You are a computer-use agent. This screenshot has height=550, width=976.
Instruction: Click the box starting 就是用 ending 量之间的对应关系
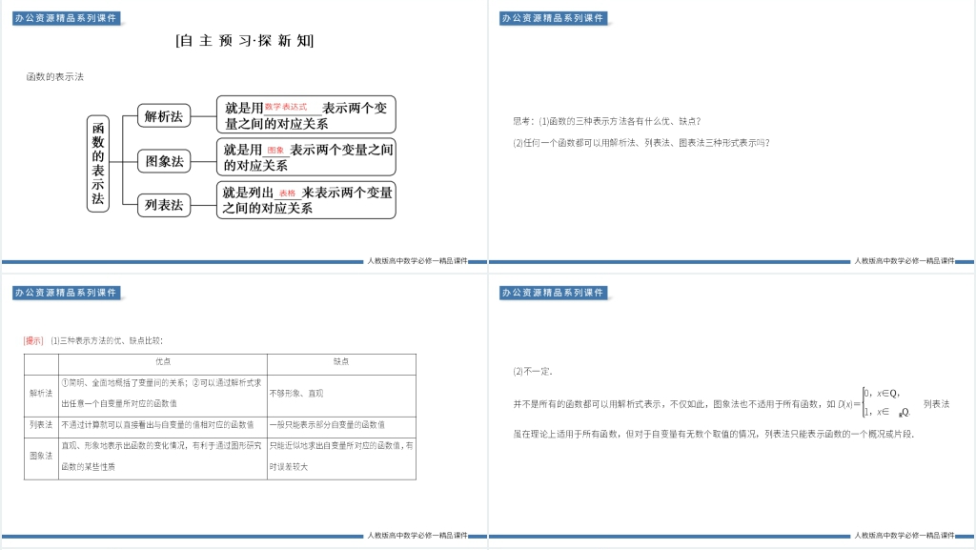[306, 114]
